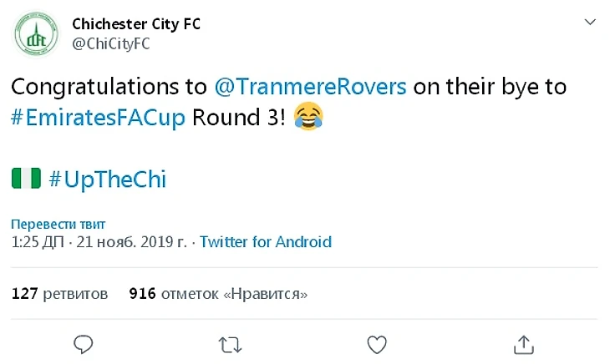This screenshot has height=364, width=610.
Task: Open the share tweet icon
Action: pos(524,344)
